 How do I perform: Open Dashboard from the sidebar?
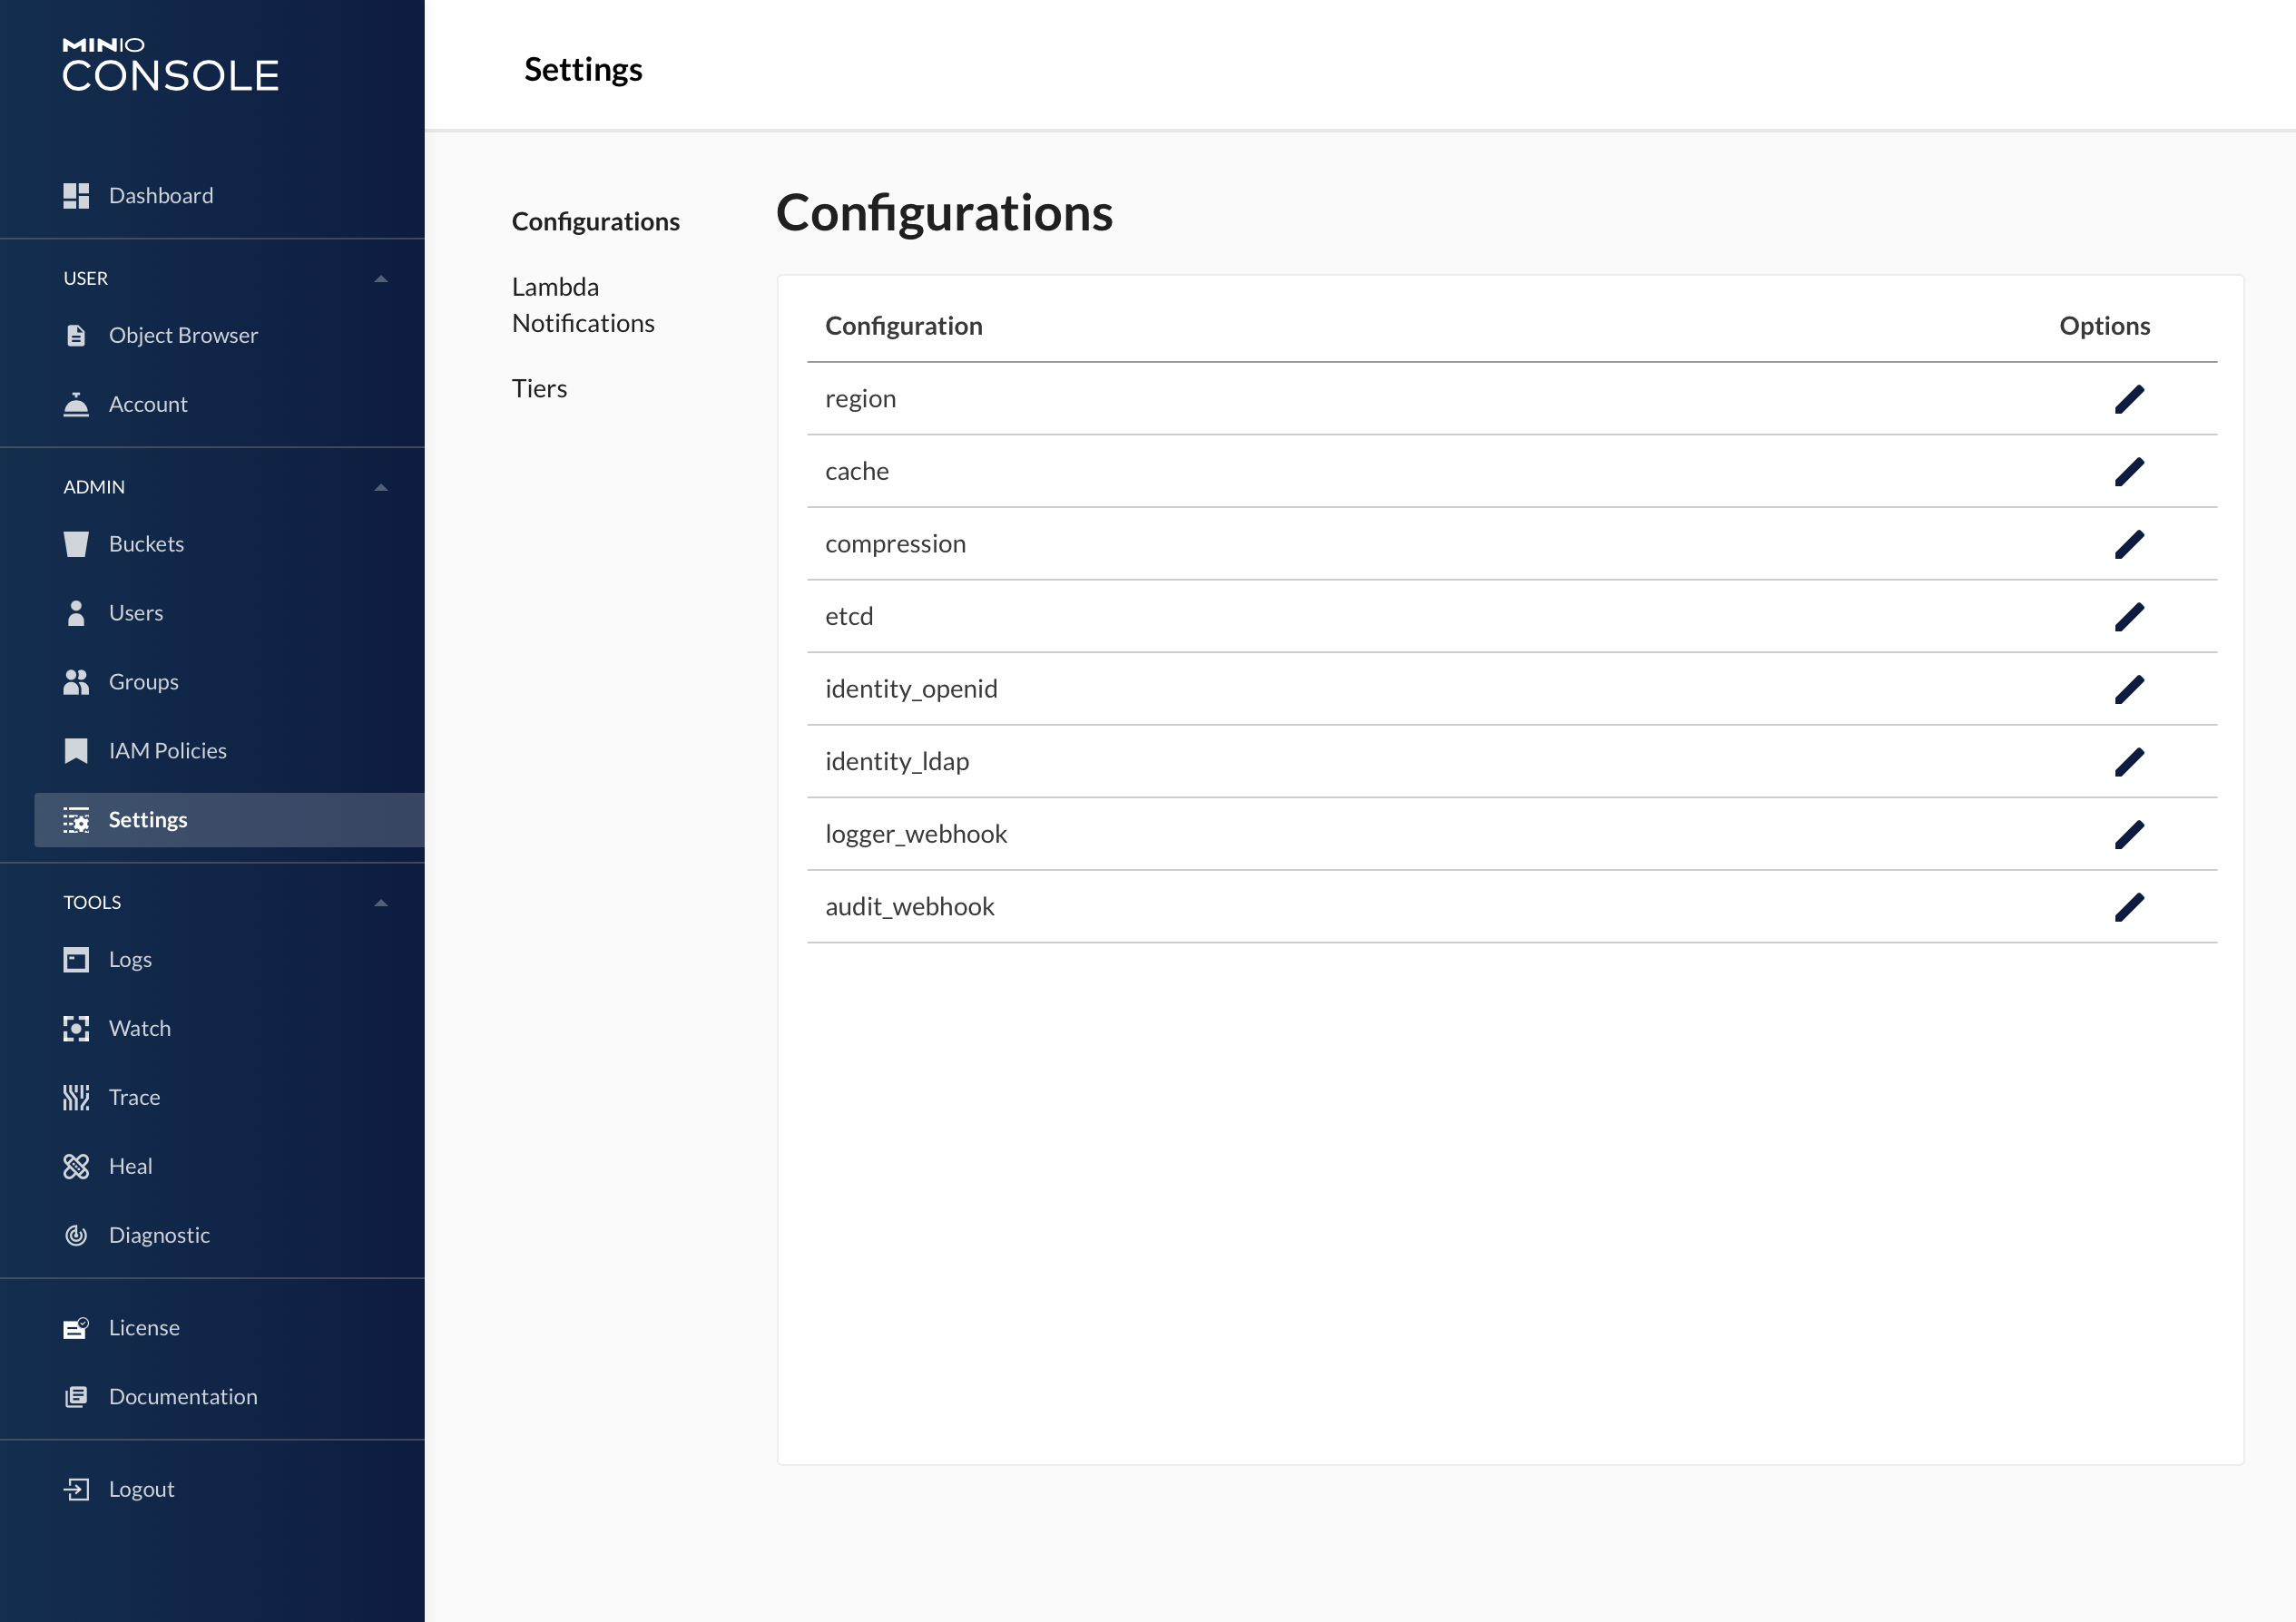tap(160, 196)
